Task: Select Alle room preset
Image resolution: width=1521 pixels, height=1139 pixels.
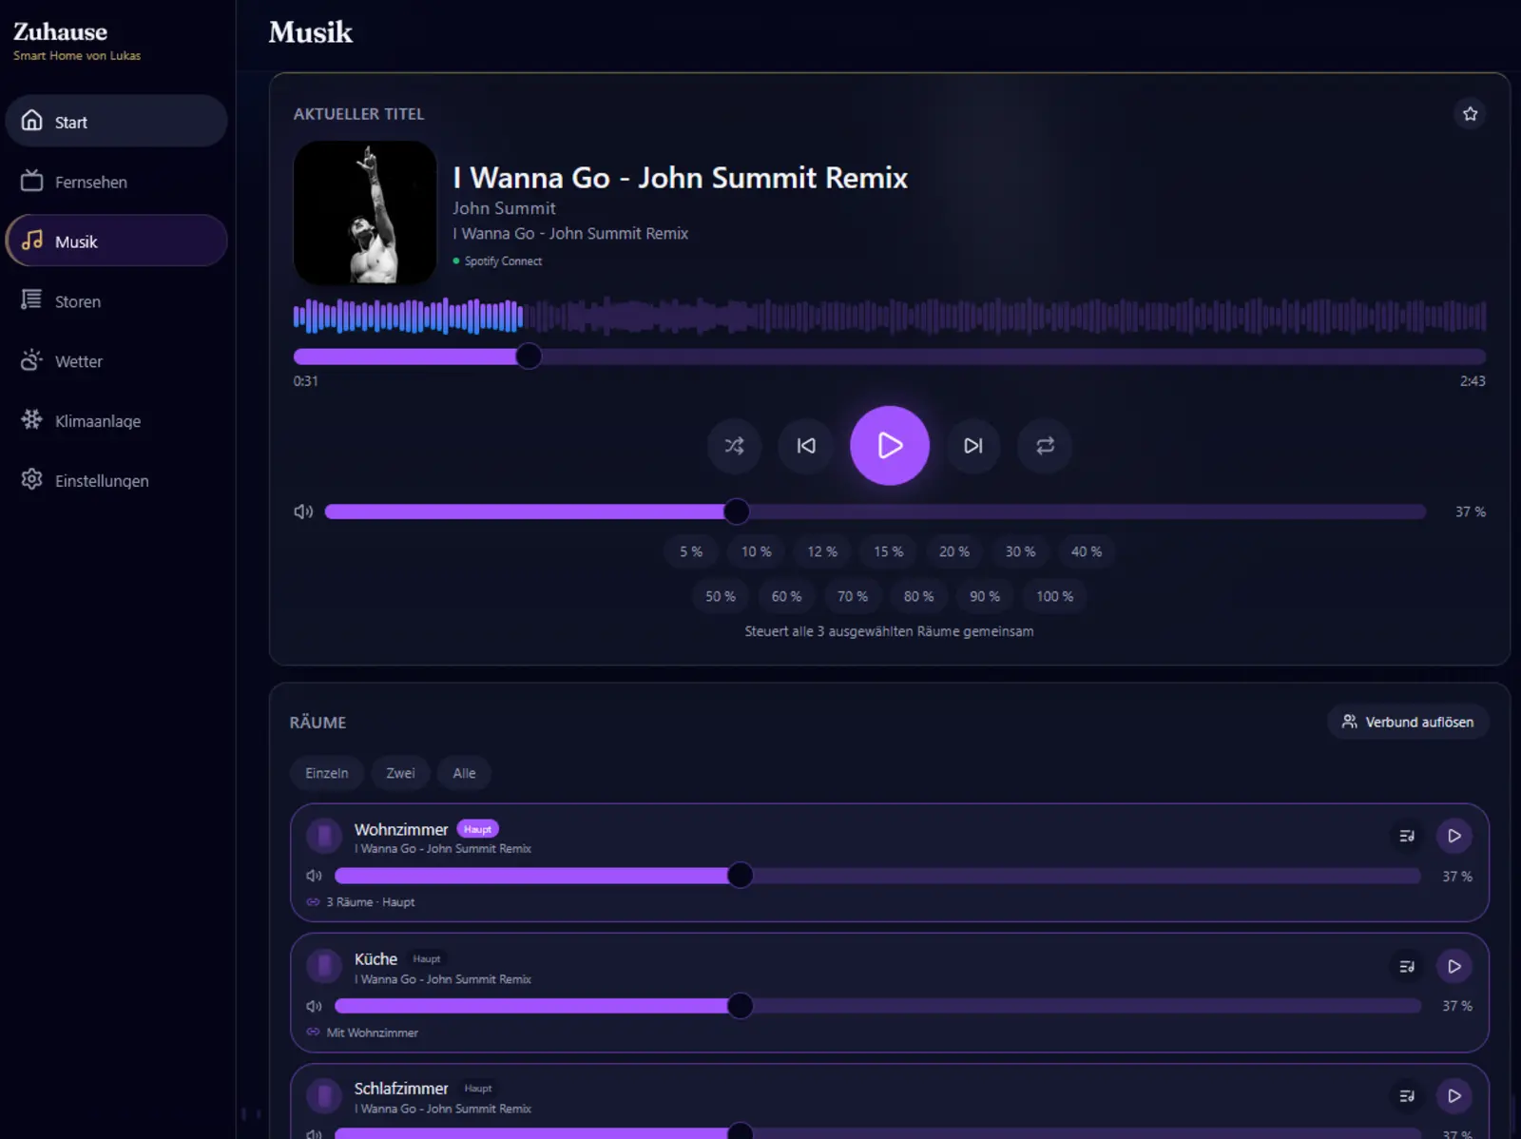Action: [x=464, y=773]
